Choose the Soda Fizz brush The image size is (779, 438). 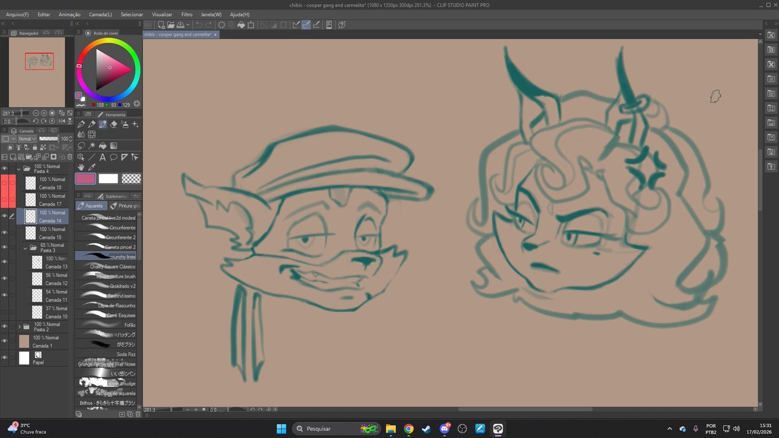tap(106, 354)
